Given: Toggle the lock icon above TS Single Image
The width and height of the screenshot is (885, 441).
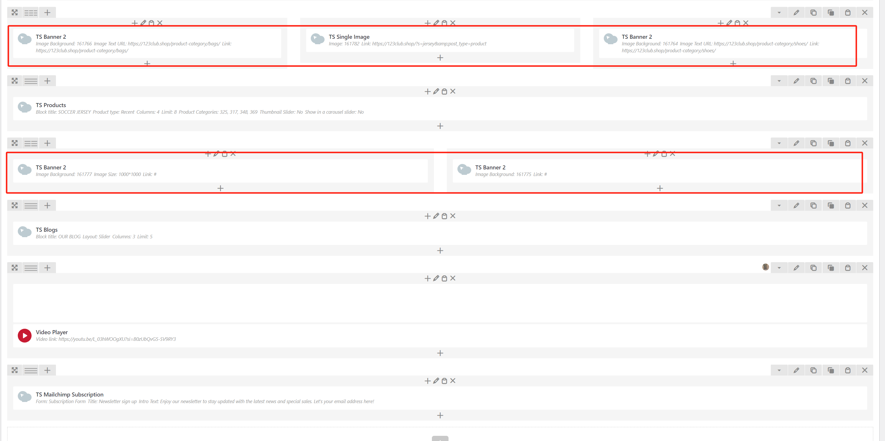Looking at the screenshot, I should 444,22.
